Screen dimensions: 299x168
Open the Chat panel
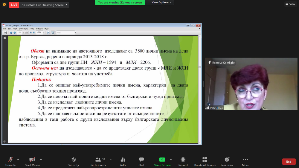pos(141,160)
